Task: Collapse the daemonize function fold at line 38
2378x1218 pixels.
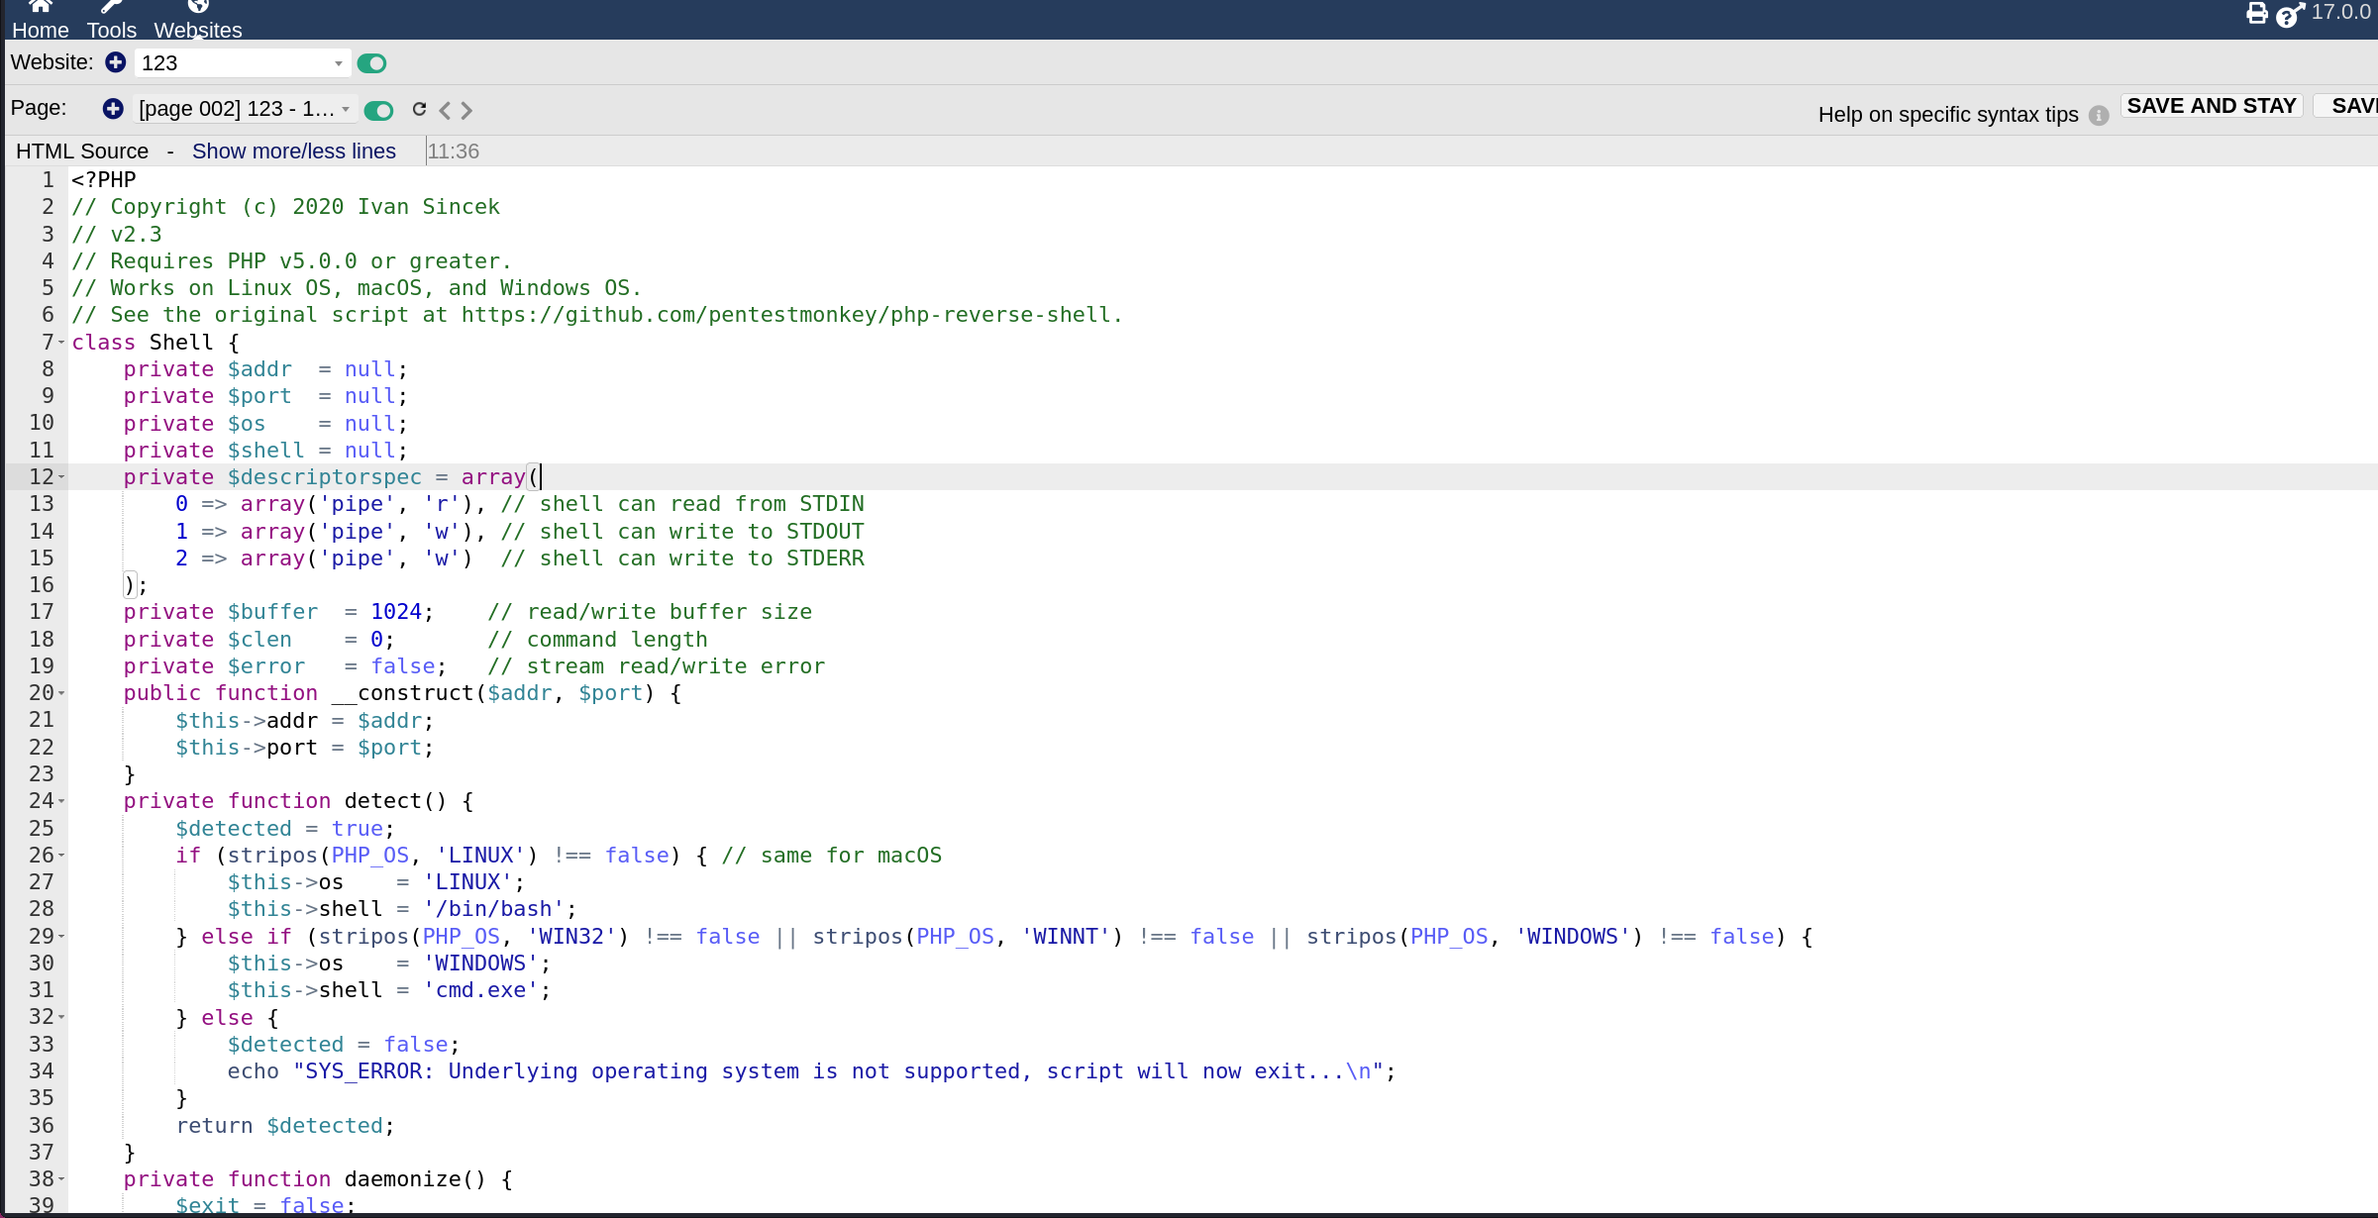Action: (x=61, y=1179)
